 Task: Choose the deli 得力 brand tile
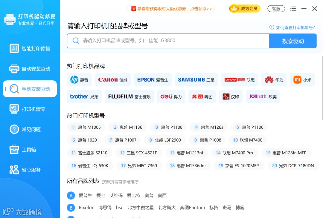click(171, 96)
